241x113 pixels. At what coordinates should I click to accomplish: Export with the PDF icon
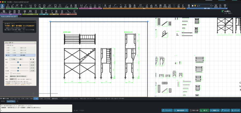[x=36, y=12]
